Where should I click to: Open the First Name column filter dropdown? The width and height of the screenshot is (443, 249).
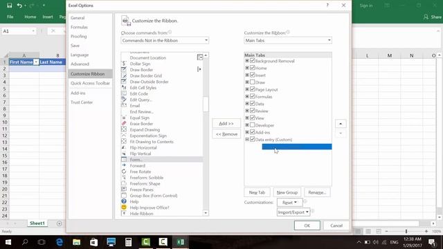pyautogui.click(x=36, y=62)
